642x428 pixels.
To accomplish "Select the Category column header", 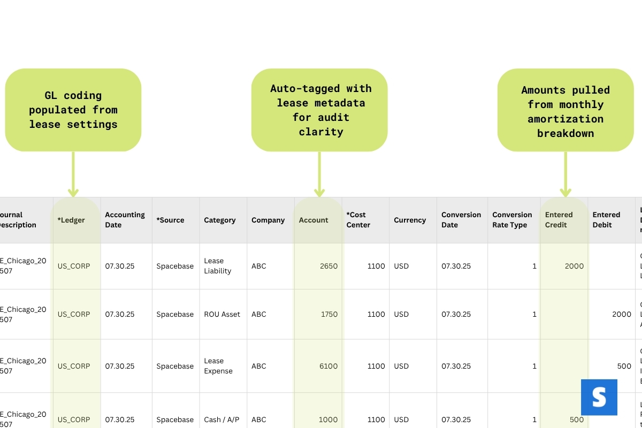I will (x=219, y=220).
